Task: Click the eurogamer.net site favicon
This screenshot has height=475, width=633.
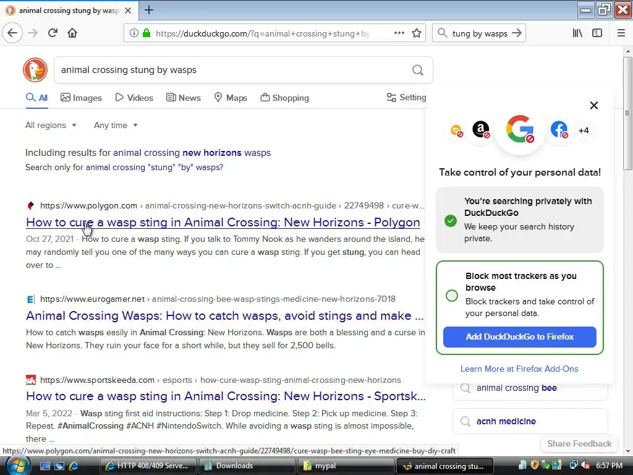Action: (x=31, y=299)
